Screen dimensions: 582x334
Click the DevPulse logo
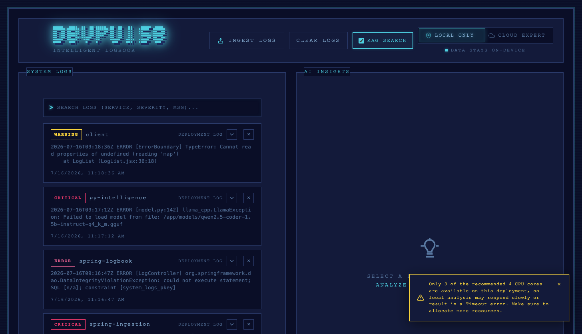point(110,35)
